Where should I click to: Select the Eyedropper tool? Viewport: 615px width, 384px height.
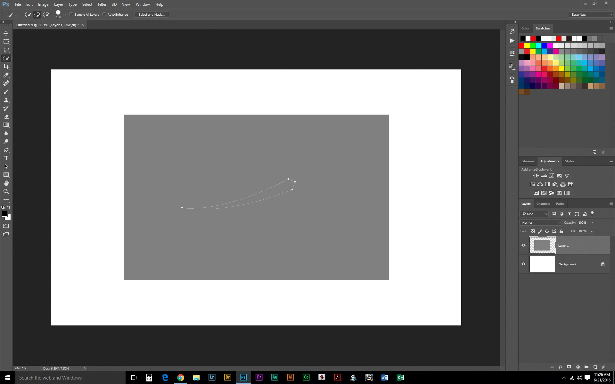[x=6, y=75]
